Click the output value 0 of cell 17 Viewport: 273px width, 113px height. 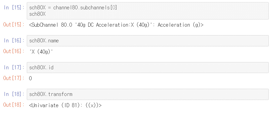tap(31, 79)
